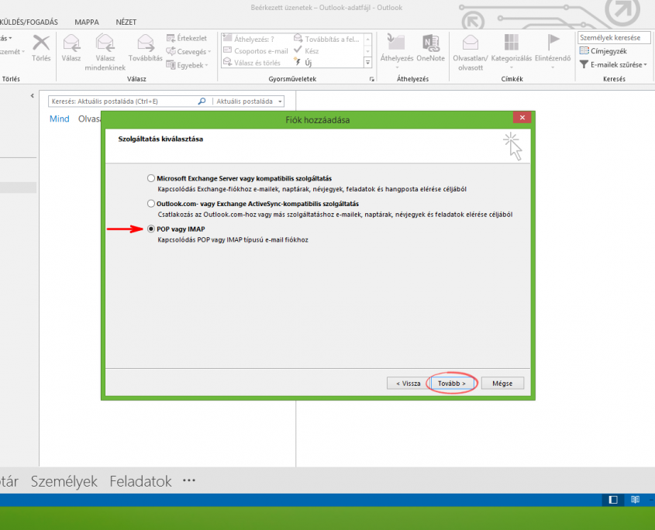
Task: Click the Kategorizálás colored squares icon
Action: click(511, 43)
